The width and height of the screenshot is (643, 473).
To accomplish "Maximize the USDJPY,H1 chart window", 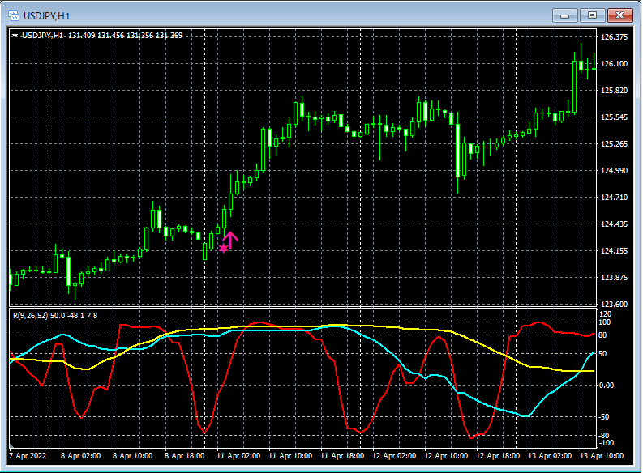I will [x=592, y=15].
